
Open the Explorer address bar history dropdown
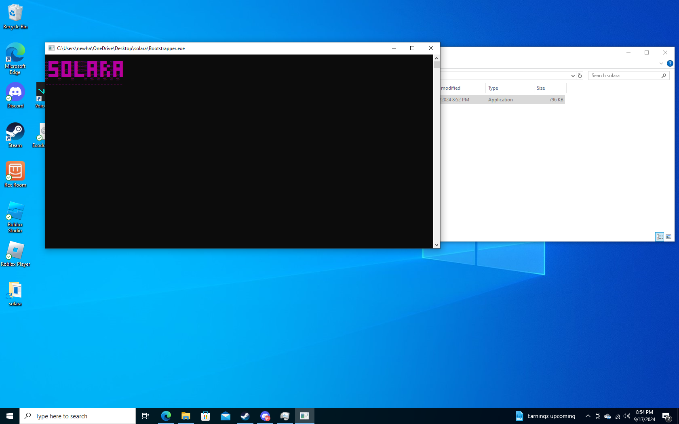tap(573, 76)
